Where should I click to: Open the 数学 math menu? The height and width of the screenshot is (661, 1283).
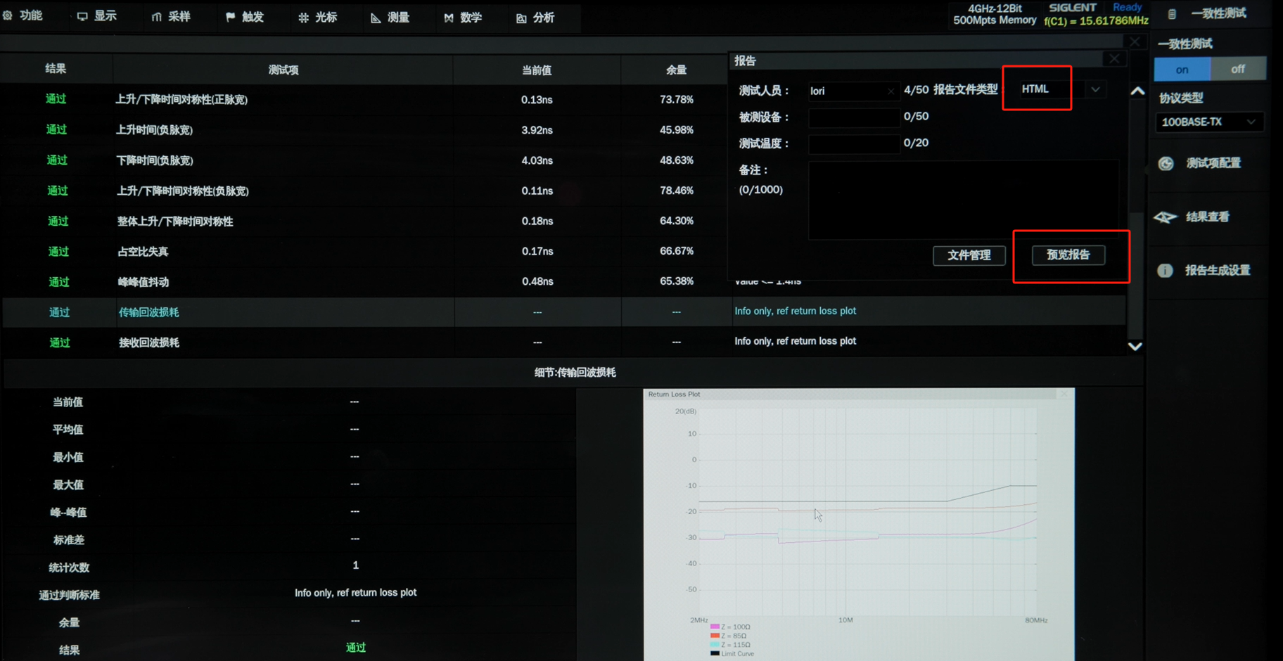coord(462,18)
